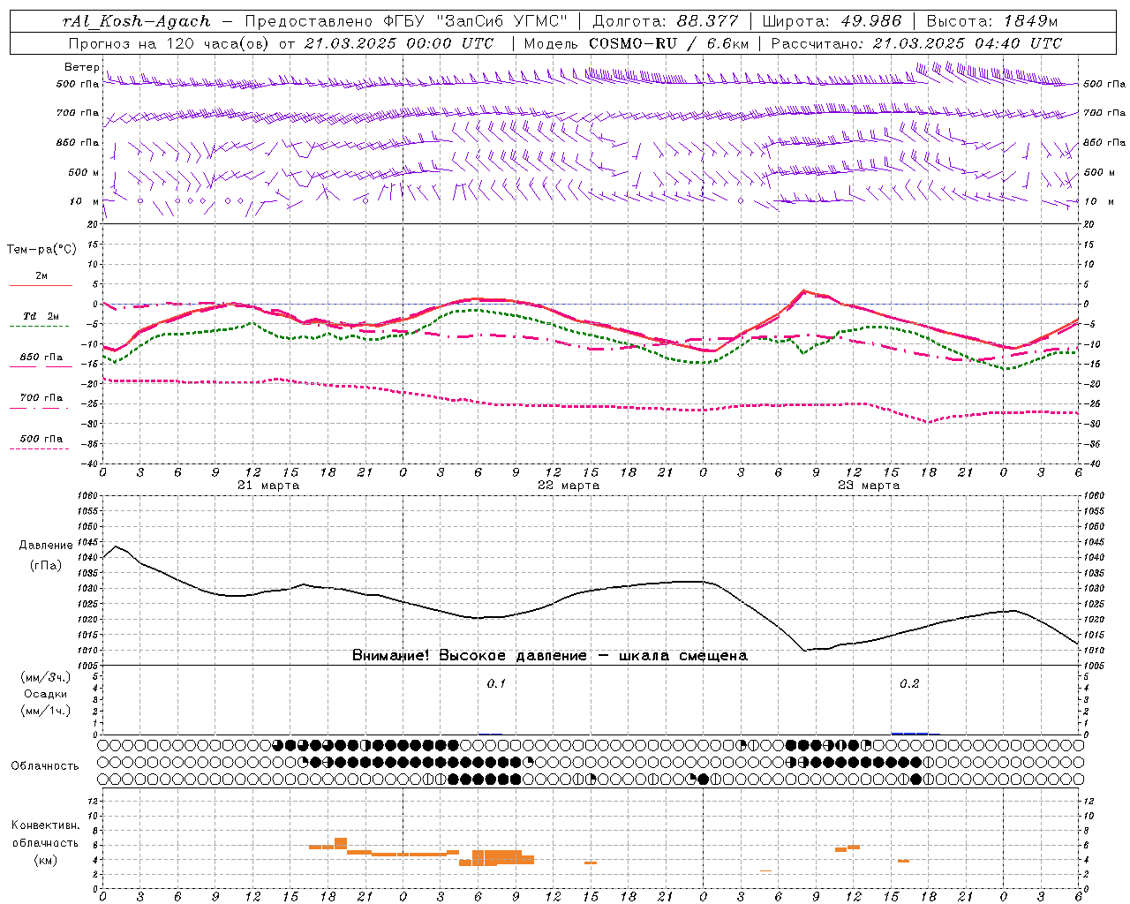Viewport: 1130px width, 904px height.
Task: Click the station name rAl_Kosh-Agach in the header
Action: tap(137, 21)
